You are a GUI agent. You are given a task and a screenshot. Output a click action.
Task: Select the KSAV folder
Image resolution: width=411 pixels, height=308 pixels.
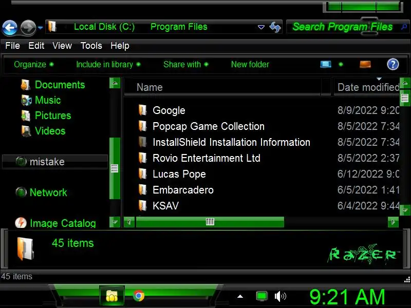click(165, 206)
